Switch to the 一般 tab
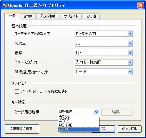 pos(13,16)
